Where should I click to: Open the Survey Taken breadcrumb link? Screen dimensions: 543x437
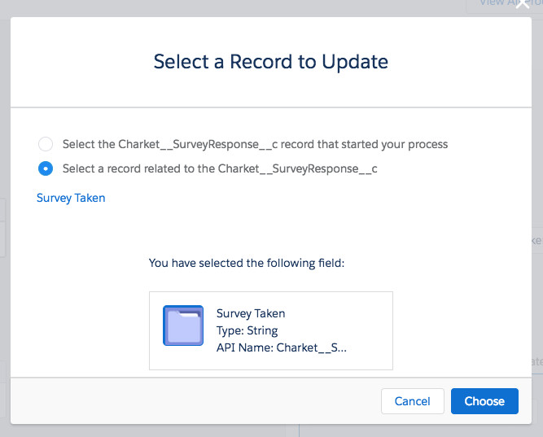coord(71,198)
